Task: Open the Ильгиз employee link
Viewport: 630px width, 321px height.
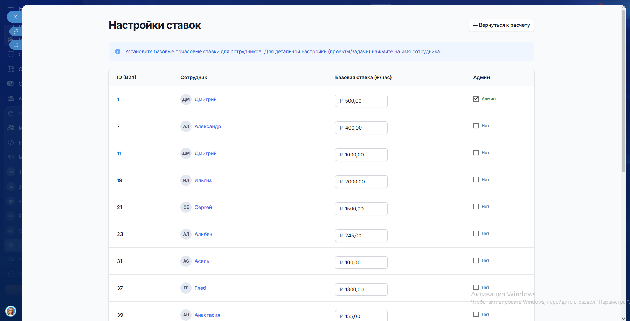Action: (203, 180)
